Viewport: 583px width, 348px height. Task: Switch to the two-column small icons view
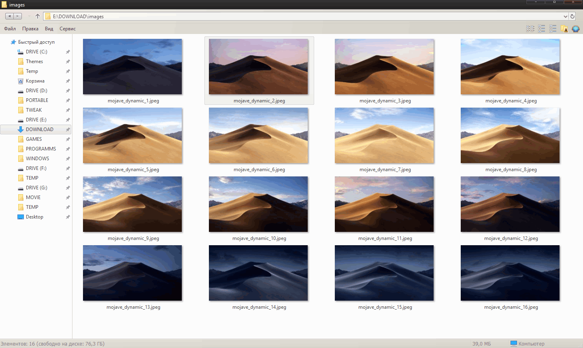pyautogui.click(x=530, y=29)
